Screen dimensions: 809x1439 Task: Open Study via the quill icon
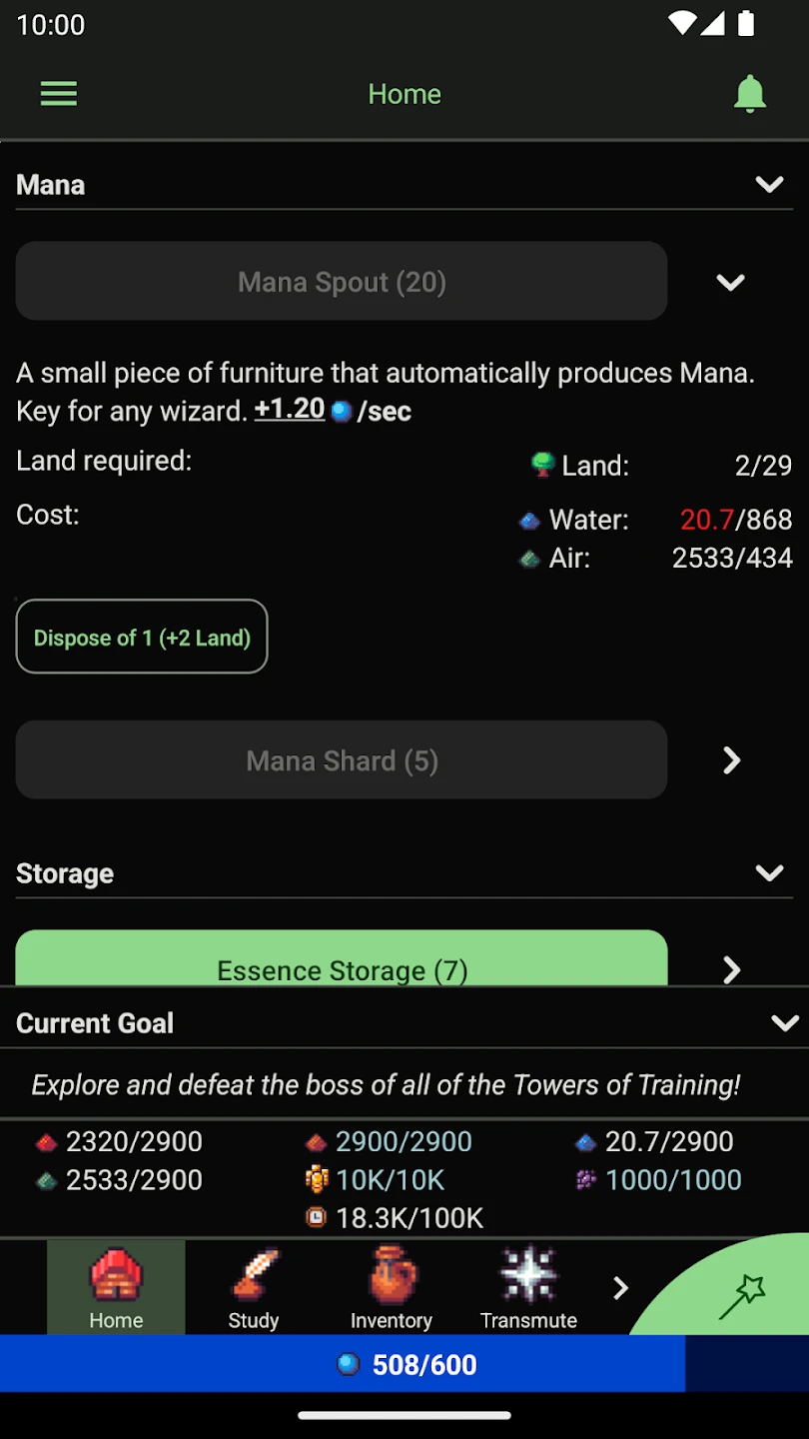[x=254, y=1275]
